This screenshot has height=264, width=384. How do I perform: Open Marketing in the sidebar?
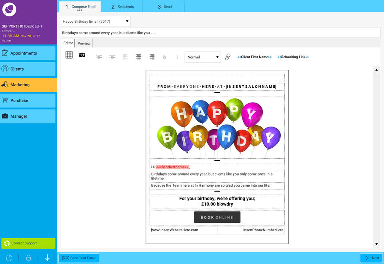tap(28, 85)
